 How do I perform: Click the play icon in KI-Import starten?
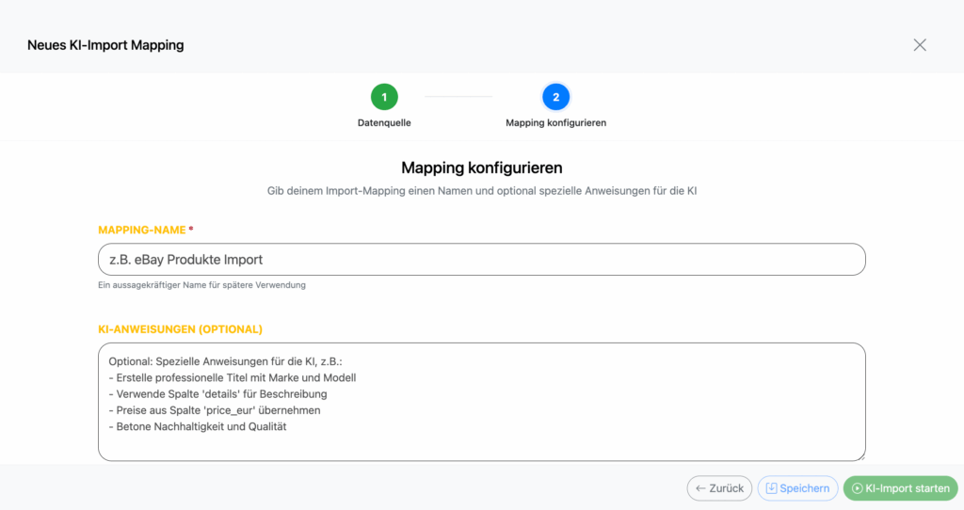(857, 488)
